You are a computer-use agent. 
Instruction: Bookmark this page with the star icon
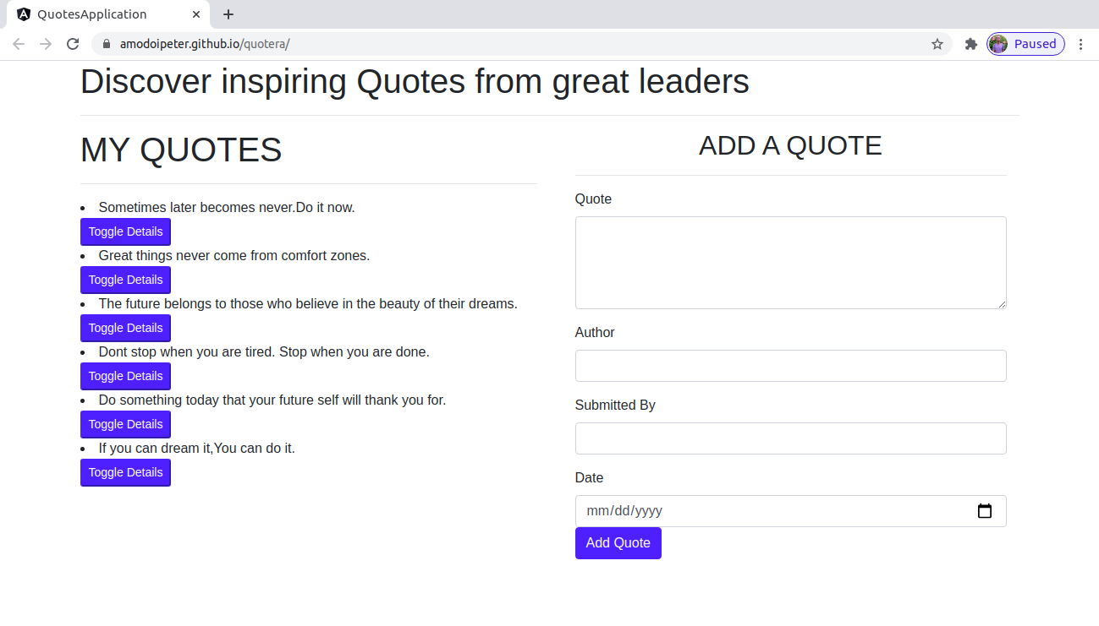(937, 44)
